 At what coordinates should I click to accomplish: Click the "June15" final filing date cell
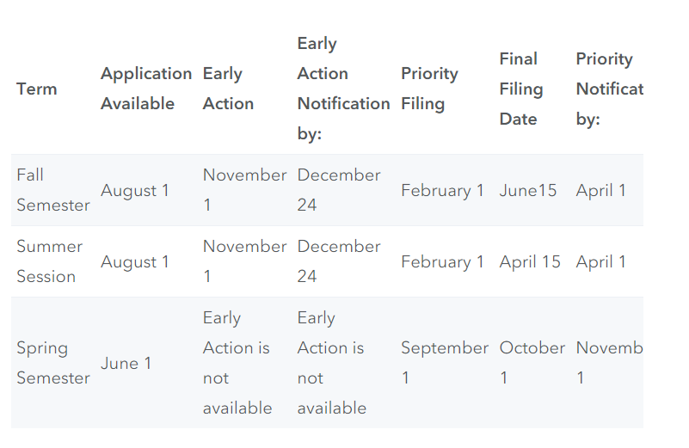pyautogui.click(x=528, y=190)
